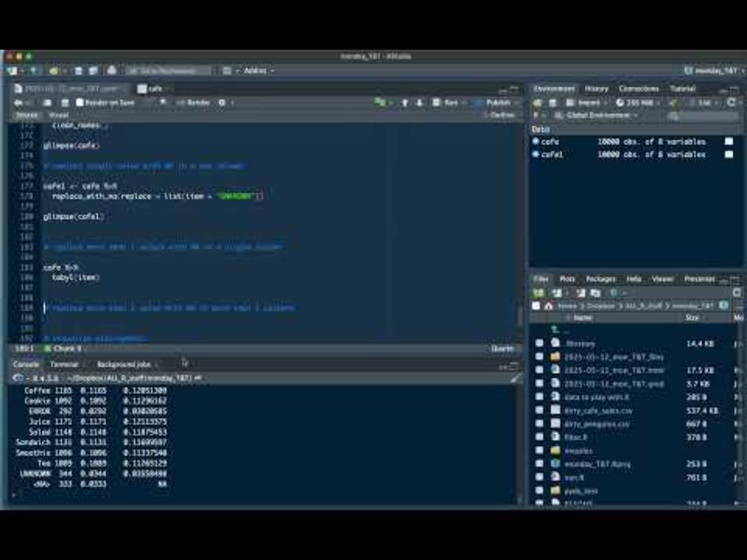Screen dimensions: 747x560
Task: Check the .Rhistory file checkbox
Action: point(539,343)
